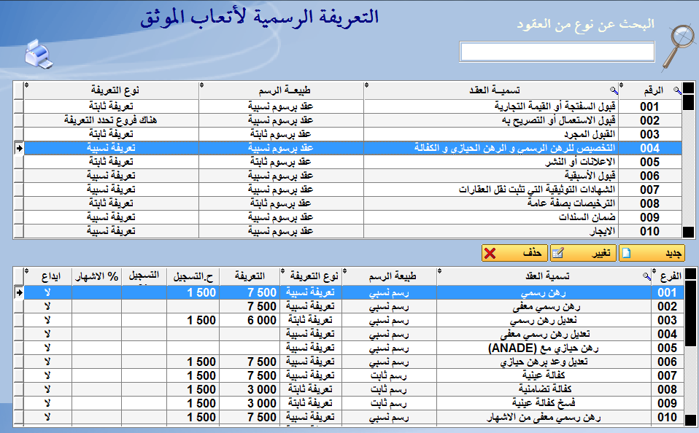Sort upper table by طبيعة الرسم column
The image size is (699, 433).
click(281, 90)
